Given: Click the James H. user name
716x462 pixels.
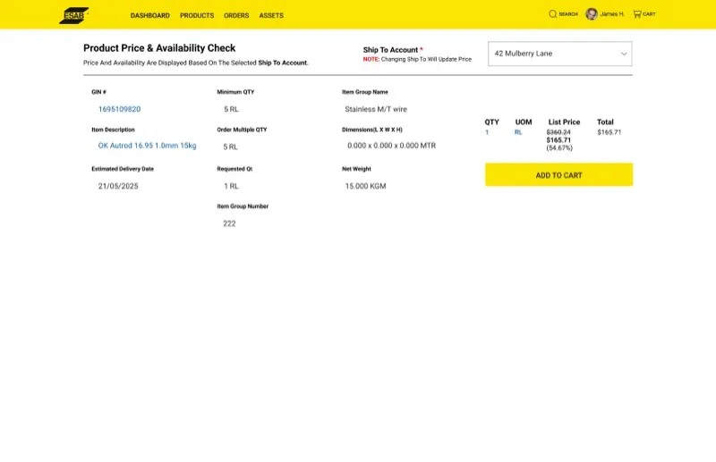Looking at the screenshot, I should click(612, 14).
